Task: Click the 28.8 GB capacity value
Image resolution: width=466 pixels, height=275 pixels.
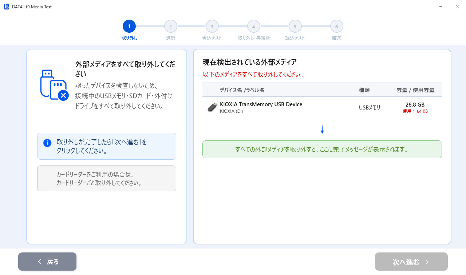Action: click(415, 105)
